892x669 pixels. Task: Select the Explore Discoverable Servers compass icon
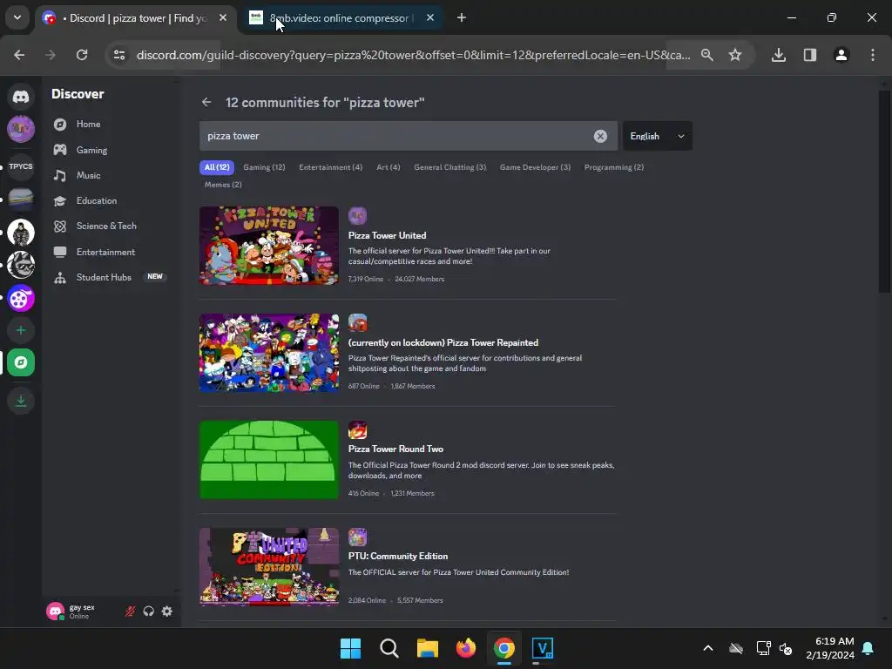[x=21, y=362]
